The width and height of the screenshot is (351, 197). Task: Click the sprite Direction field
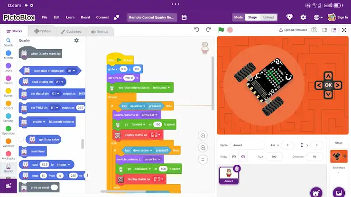314,157
